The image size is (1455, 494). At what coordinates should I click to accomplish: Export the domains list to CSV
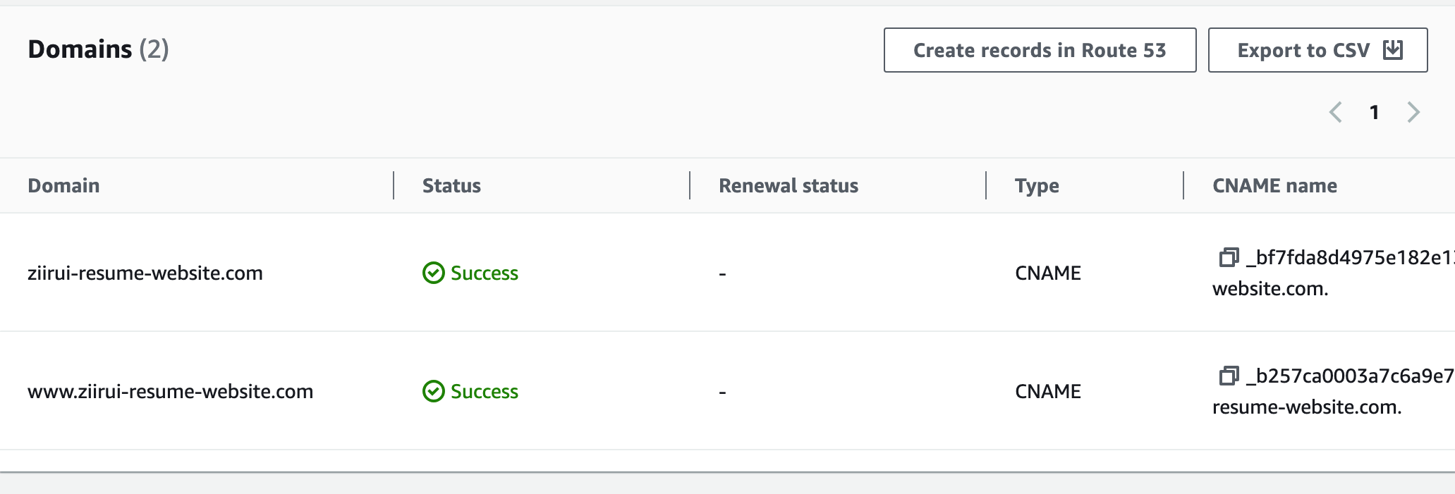click(x=1317, y=50)
